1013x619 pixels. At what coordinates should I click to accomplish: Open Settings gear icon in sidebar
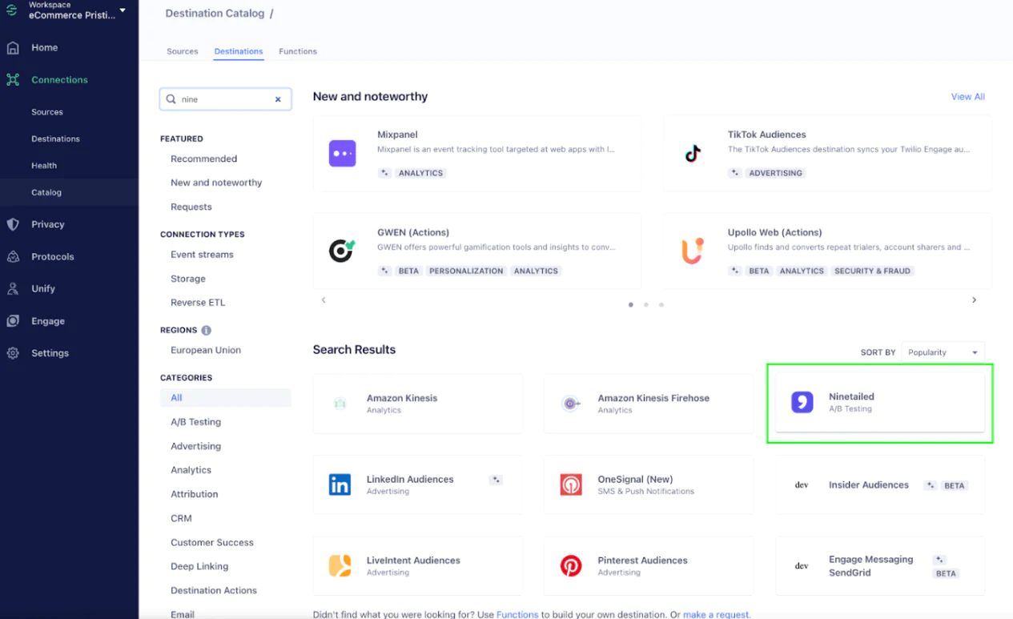pos(13,353)
